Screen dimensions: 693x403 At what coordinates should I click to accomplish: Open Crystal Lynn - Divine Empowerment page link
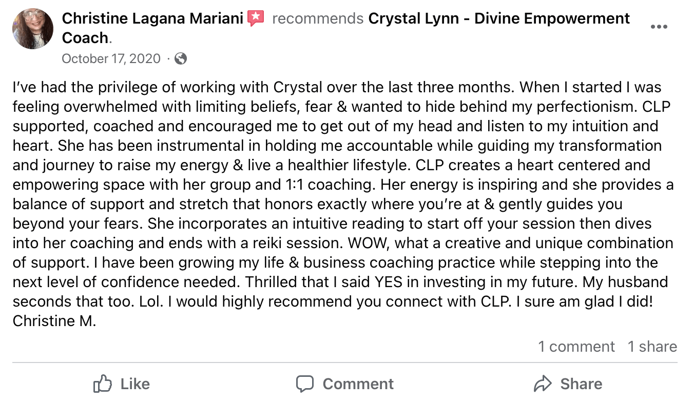pos(499,18)
